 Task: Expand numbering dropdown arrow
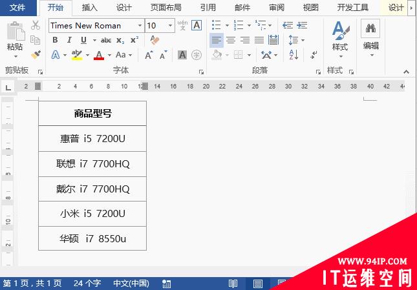click(x=249, y=25)
